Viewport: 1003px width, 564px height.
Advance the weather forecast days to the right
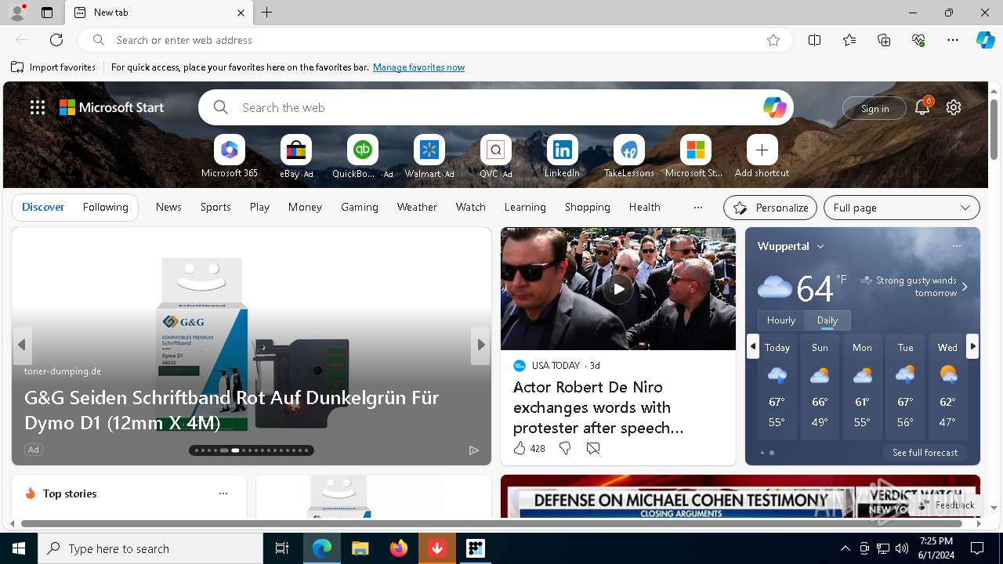pyautogui.click(x=972, y=346)
